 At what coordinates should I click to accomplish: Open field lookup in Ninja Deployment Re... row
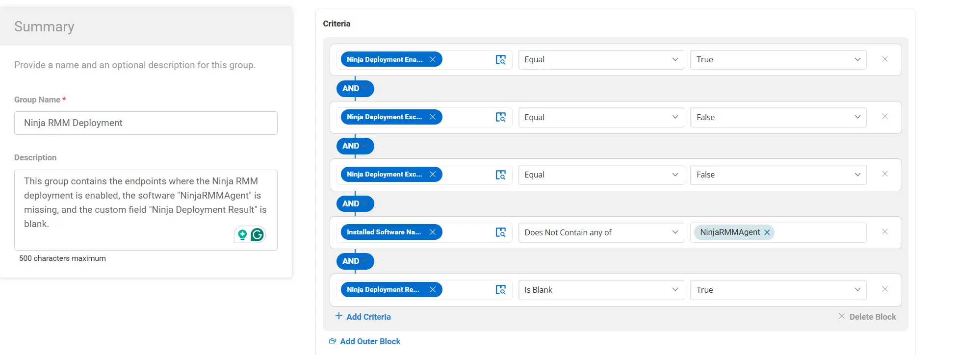(500, 289)
